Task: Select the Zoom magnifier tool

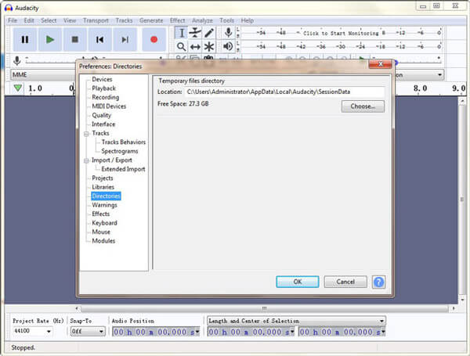Action: click(182, 46)
